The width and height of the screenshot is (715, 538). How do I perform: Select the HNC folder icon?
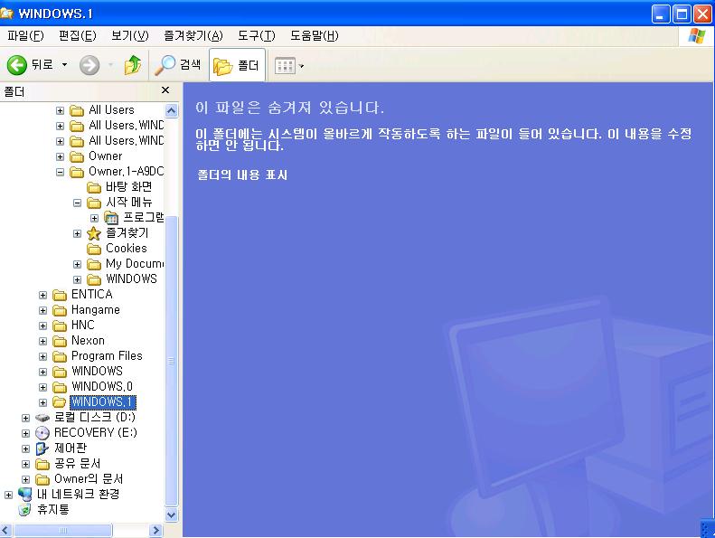[60, 326]
